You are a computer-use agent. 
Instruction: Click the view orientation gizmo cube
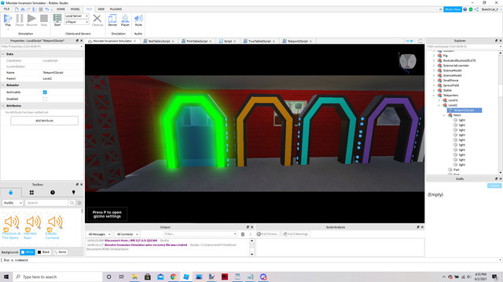click(408, 61)
